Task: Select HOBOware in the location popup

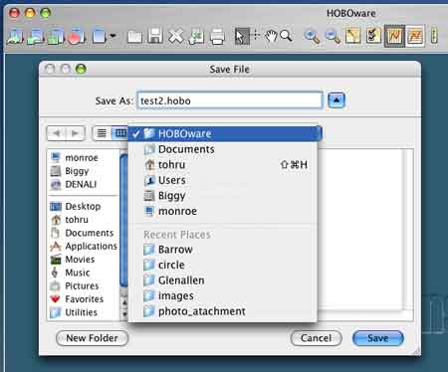Action: (x=223, y=133)
